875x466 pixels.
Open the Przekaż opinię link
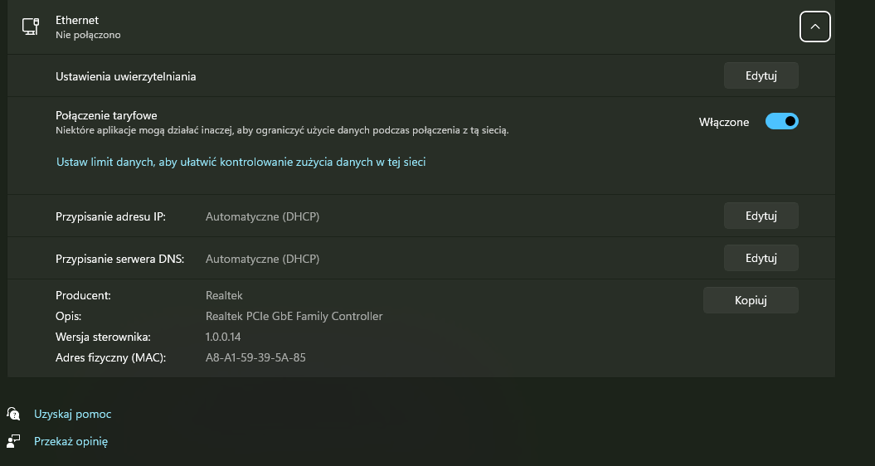(x=70, y=442)
